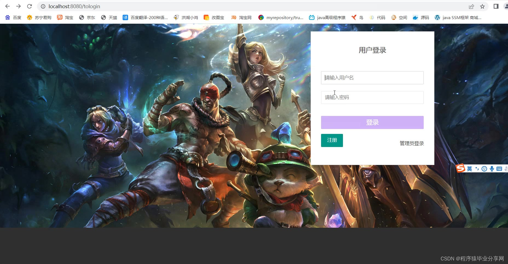Open the 百度 bookmark
Viewport: 508px width, 264px height.
13,17
